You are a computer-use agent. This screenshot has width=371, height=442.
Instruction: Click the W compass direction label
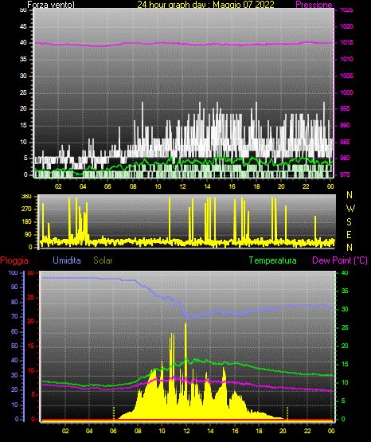pos(350,209)
